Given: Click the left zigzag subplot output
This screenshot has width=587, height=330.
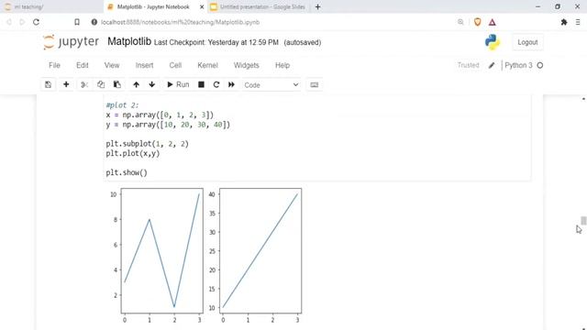Looking at the screenshot, I should click(x=161, y=250).
